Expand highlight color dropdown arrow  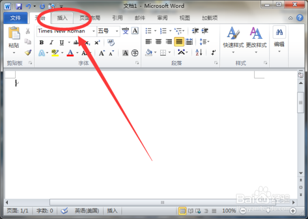62,53
